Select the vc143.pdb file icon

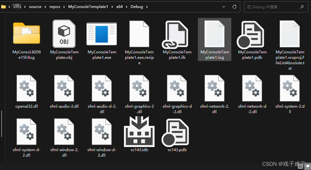pyautogui.click(x=175, y=133)
